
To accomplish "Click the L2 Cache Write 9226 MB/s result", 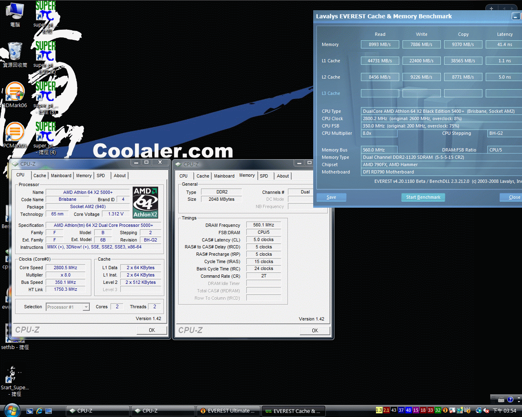I will (421, 77).
